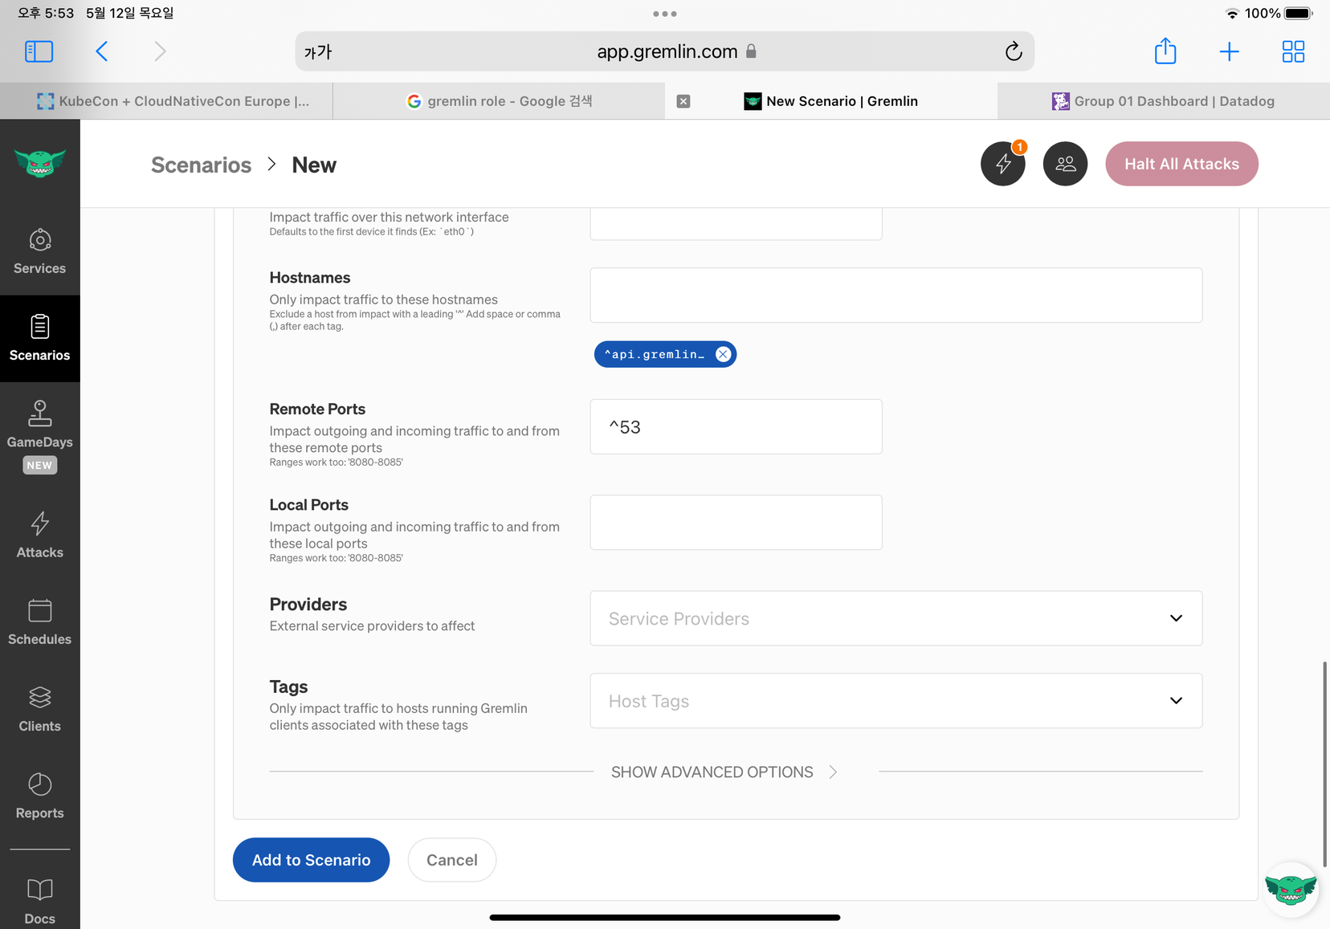Switch to gremlin role Google tab

pos(499,101)
